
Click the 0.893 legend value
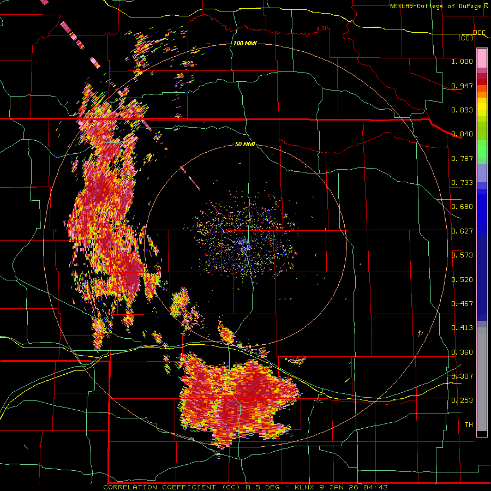[462, 110]
